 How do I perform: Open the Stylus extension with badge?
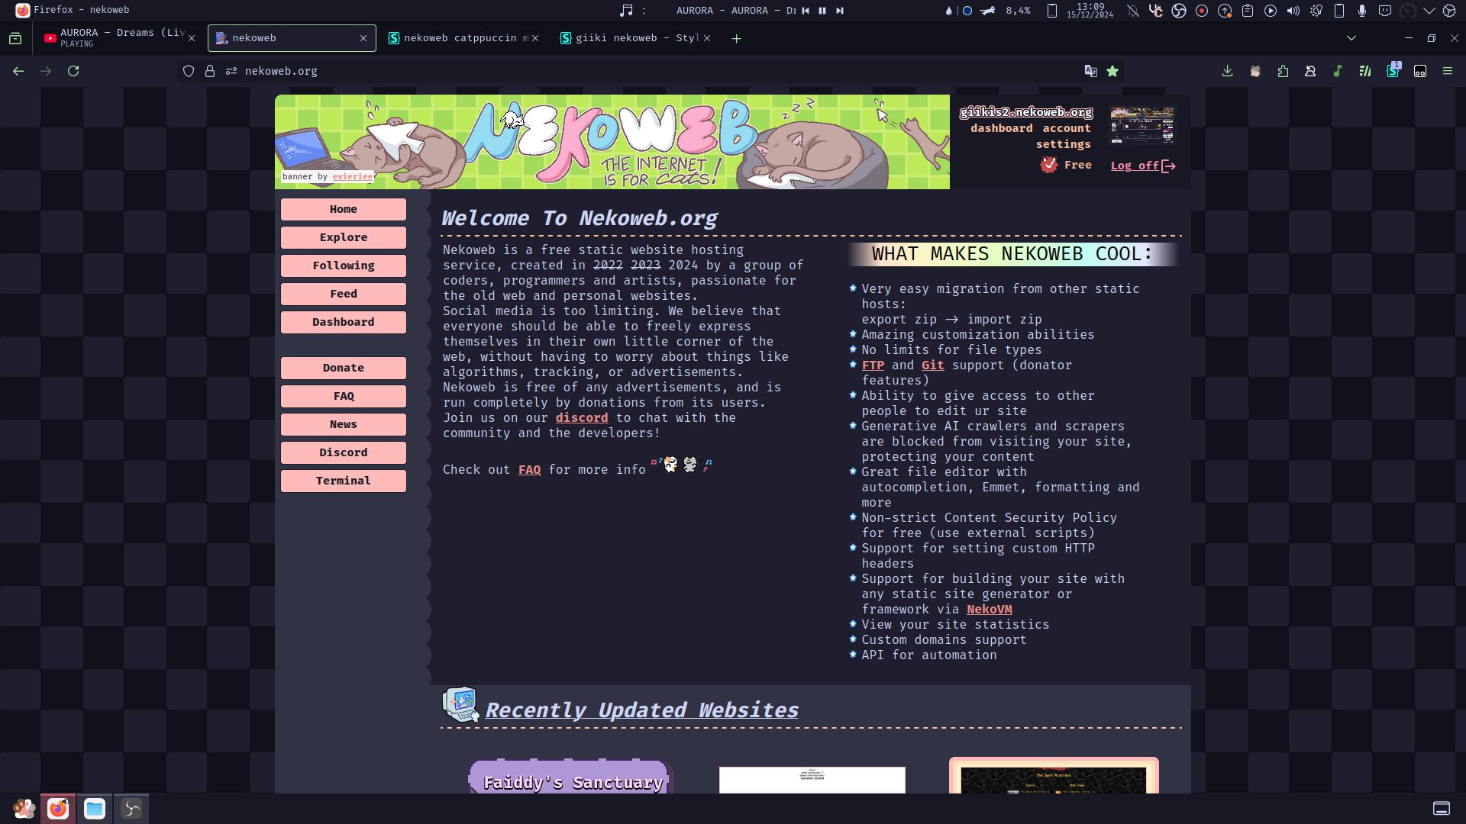tap(1393, 70)
